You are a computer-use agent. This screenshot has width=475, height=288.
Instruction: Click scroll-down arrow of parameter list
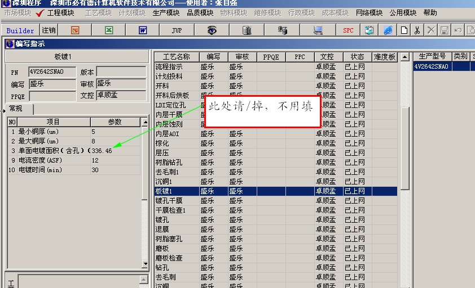[145, 264]
